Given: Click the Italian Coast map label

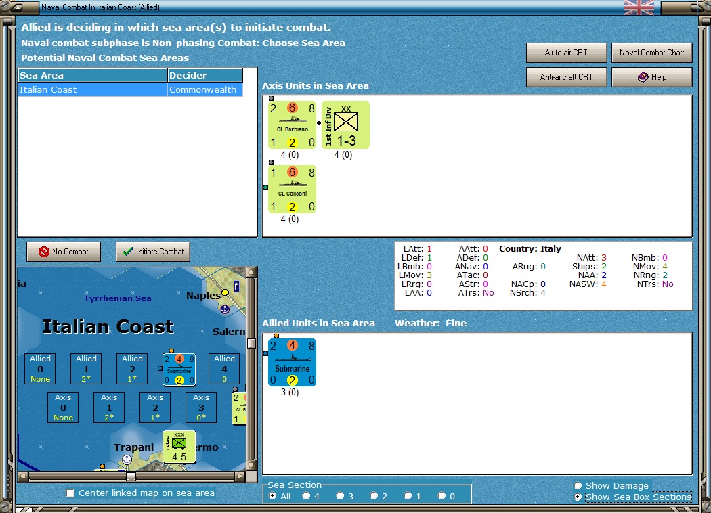Looking at the screenshot, I should (108, 326).
